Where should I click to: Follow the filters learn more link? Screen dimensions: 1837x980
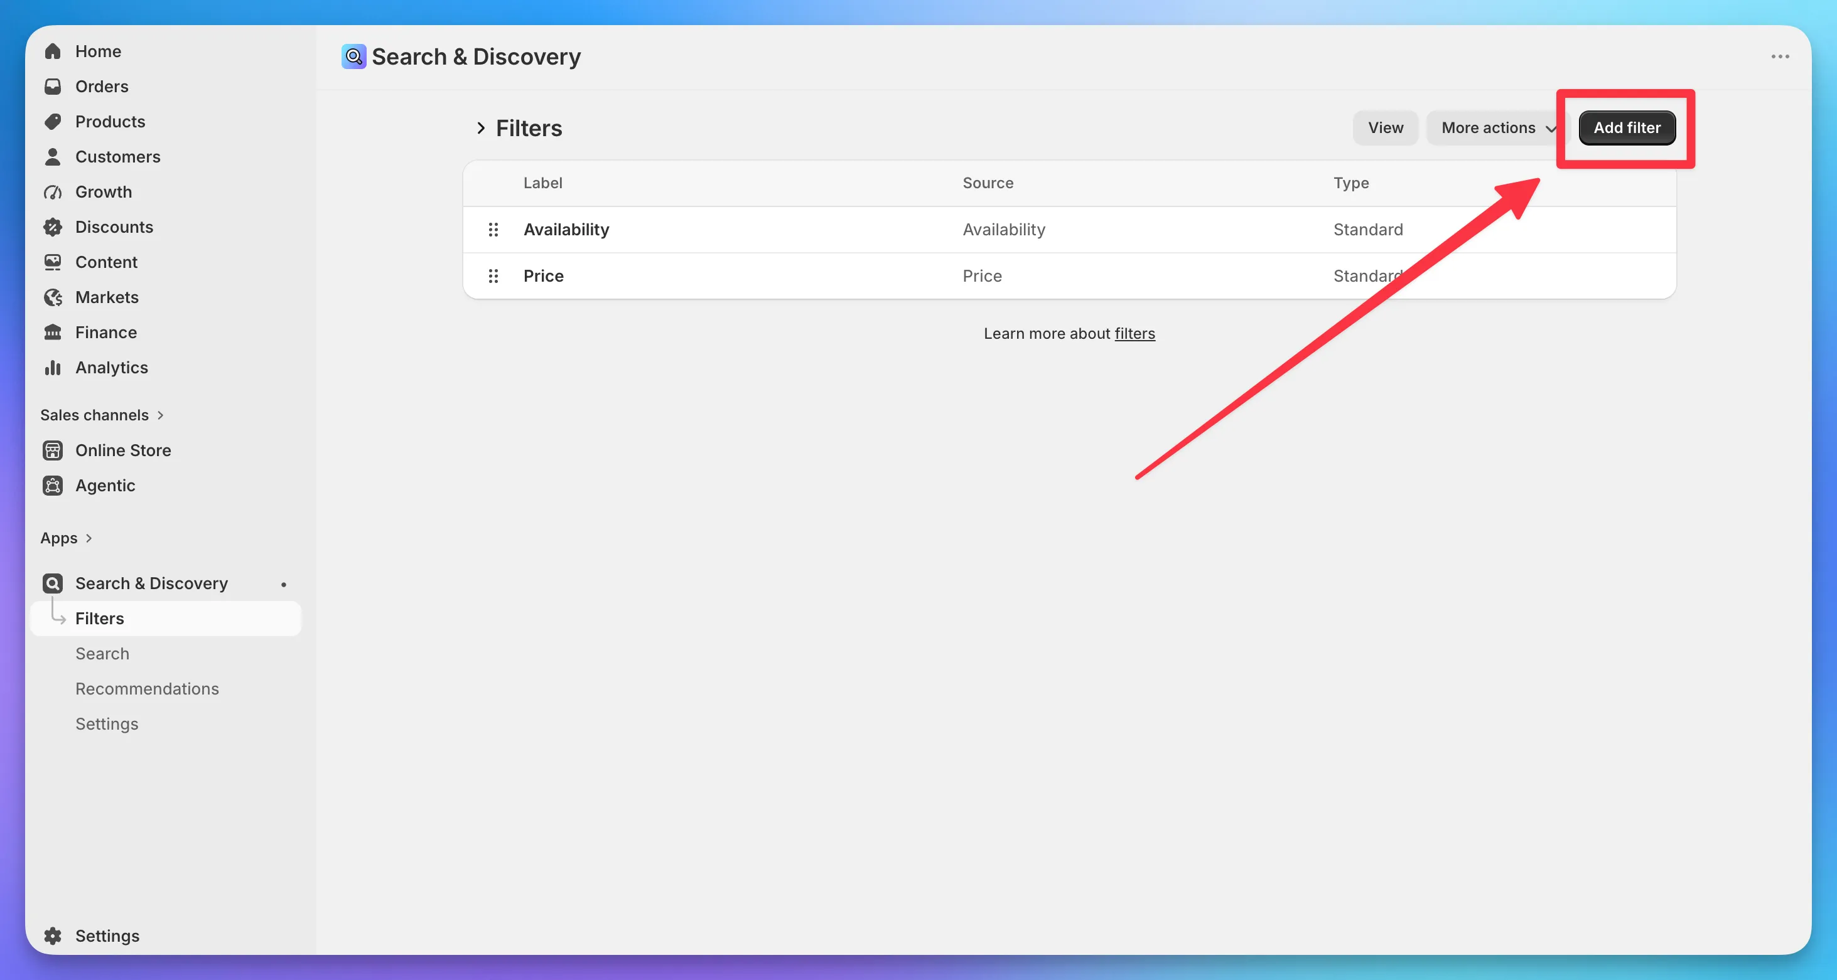[x=1134, y=334]
